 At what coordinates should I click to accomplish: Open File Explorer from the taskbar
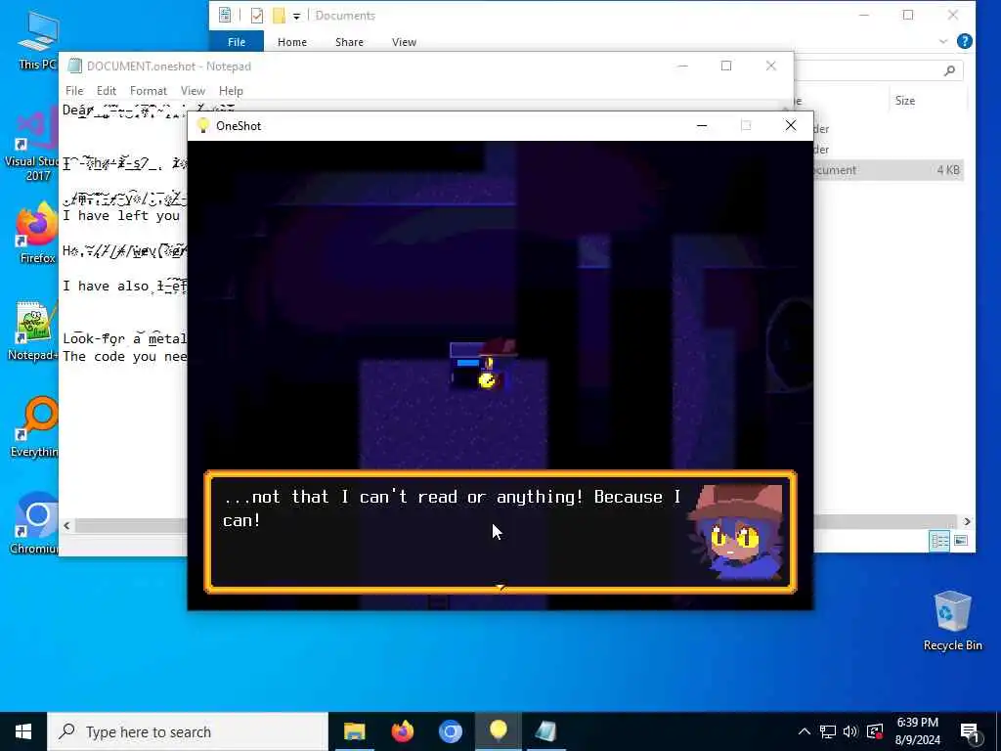pos(354,731)
